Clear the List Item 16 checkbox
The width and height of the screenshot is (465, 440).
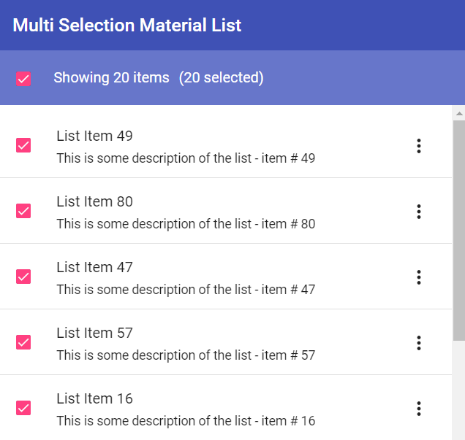(23, 408)
